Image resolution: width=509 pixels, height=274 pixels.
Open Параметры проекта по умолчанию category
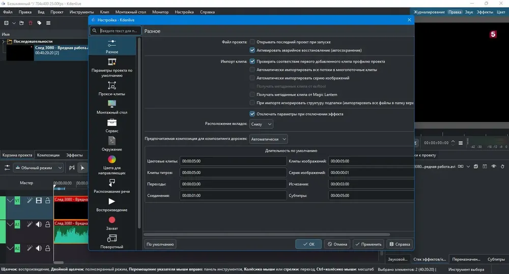click(111, 68)
